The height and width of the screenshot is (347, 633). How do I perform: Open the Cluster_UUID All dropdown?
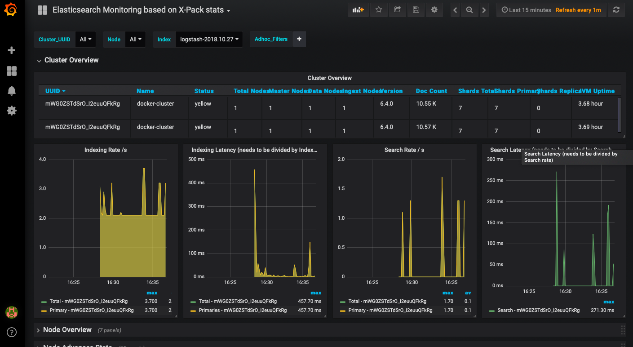pyautogui.click(x=85, y=40)
